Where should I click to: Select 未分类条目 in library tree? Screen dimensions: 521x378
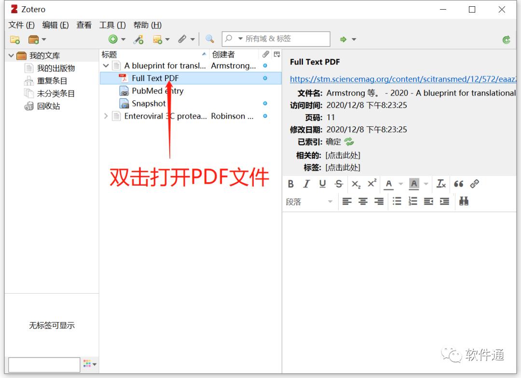56,94
